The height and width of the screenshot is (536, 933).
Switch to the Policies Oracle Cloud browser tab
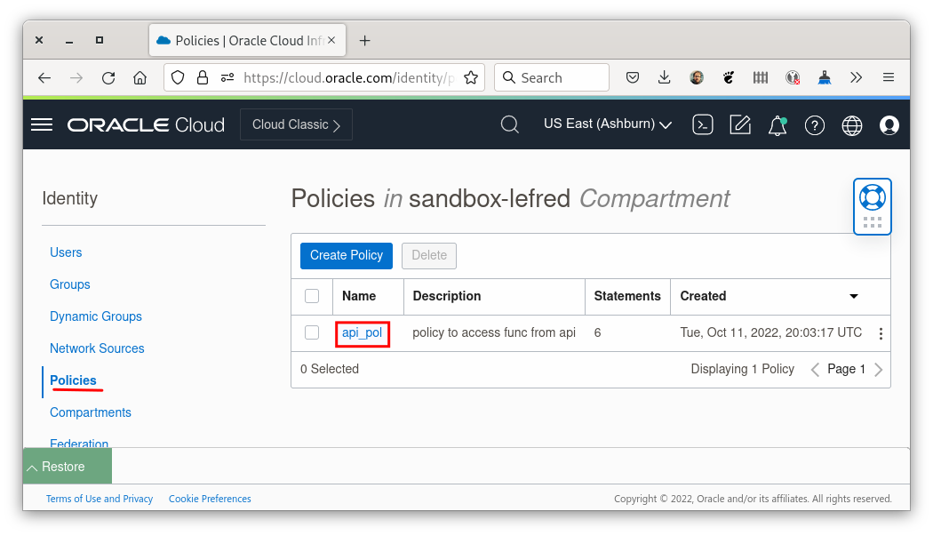(x=241, y=39)
